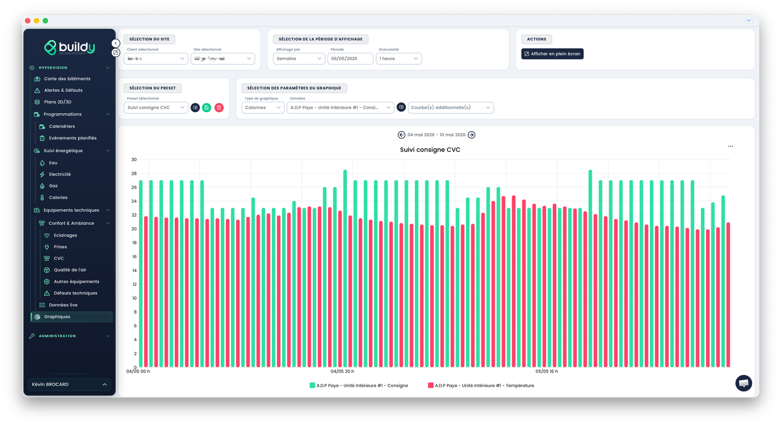Go to next week with right arrow
The width and height of the screenshot is (781, 426).
[472, 135]
